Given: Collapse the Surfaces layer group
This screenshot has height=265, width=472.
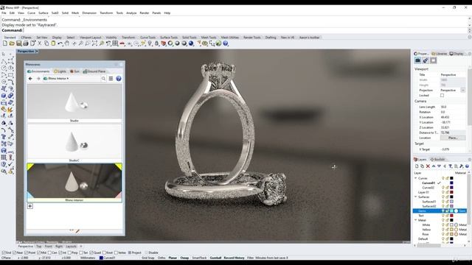Looking at the screenshot, I should click(416, 197).
